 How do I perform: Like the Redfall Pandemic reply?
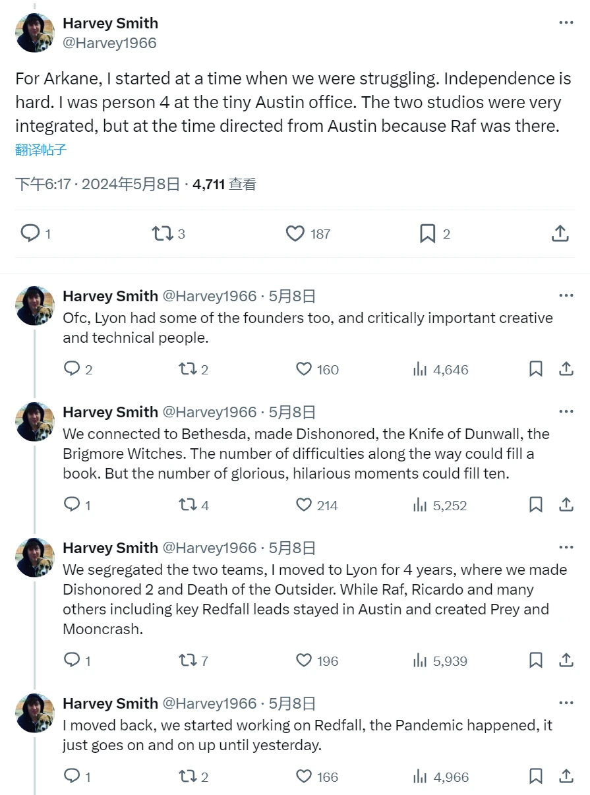point(304,777)
